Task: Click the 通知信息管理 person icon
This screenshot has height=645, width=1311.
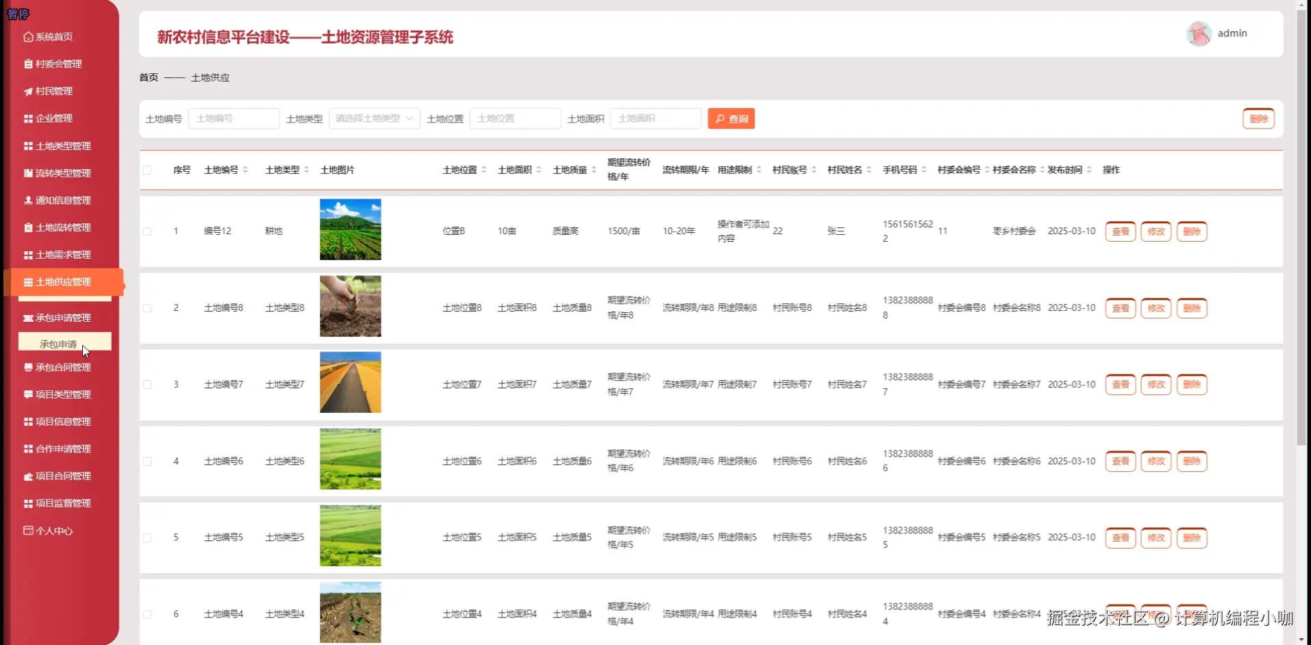Action: [x=28, y=200]
